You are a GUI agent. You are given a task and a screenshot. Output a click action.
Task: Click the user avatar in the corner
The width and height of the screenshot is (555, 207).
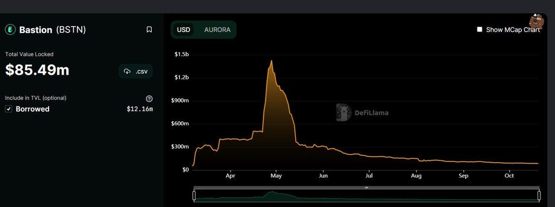(537, 21)
